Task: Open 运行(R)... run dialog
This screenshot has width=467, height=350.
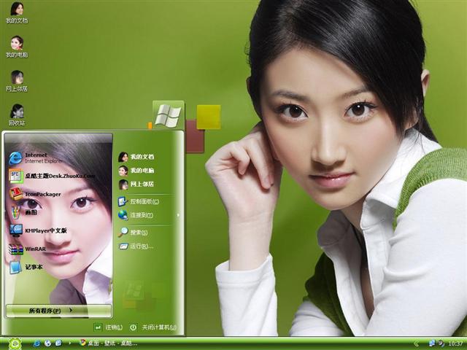Action: pos(136,246)
